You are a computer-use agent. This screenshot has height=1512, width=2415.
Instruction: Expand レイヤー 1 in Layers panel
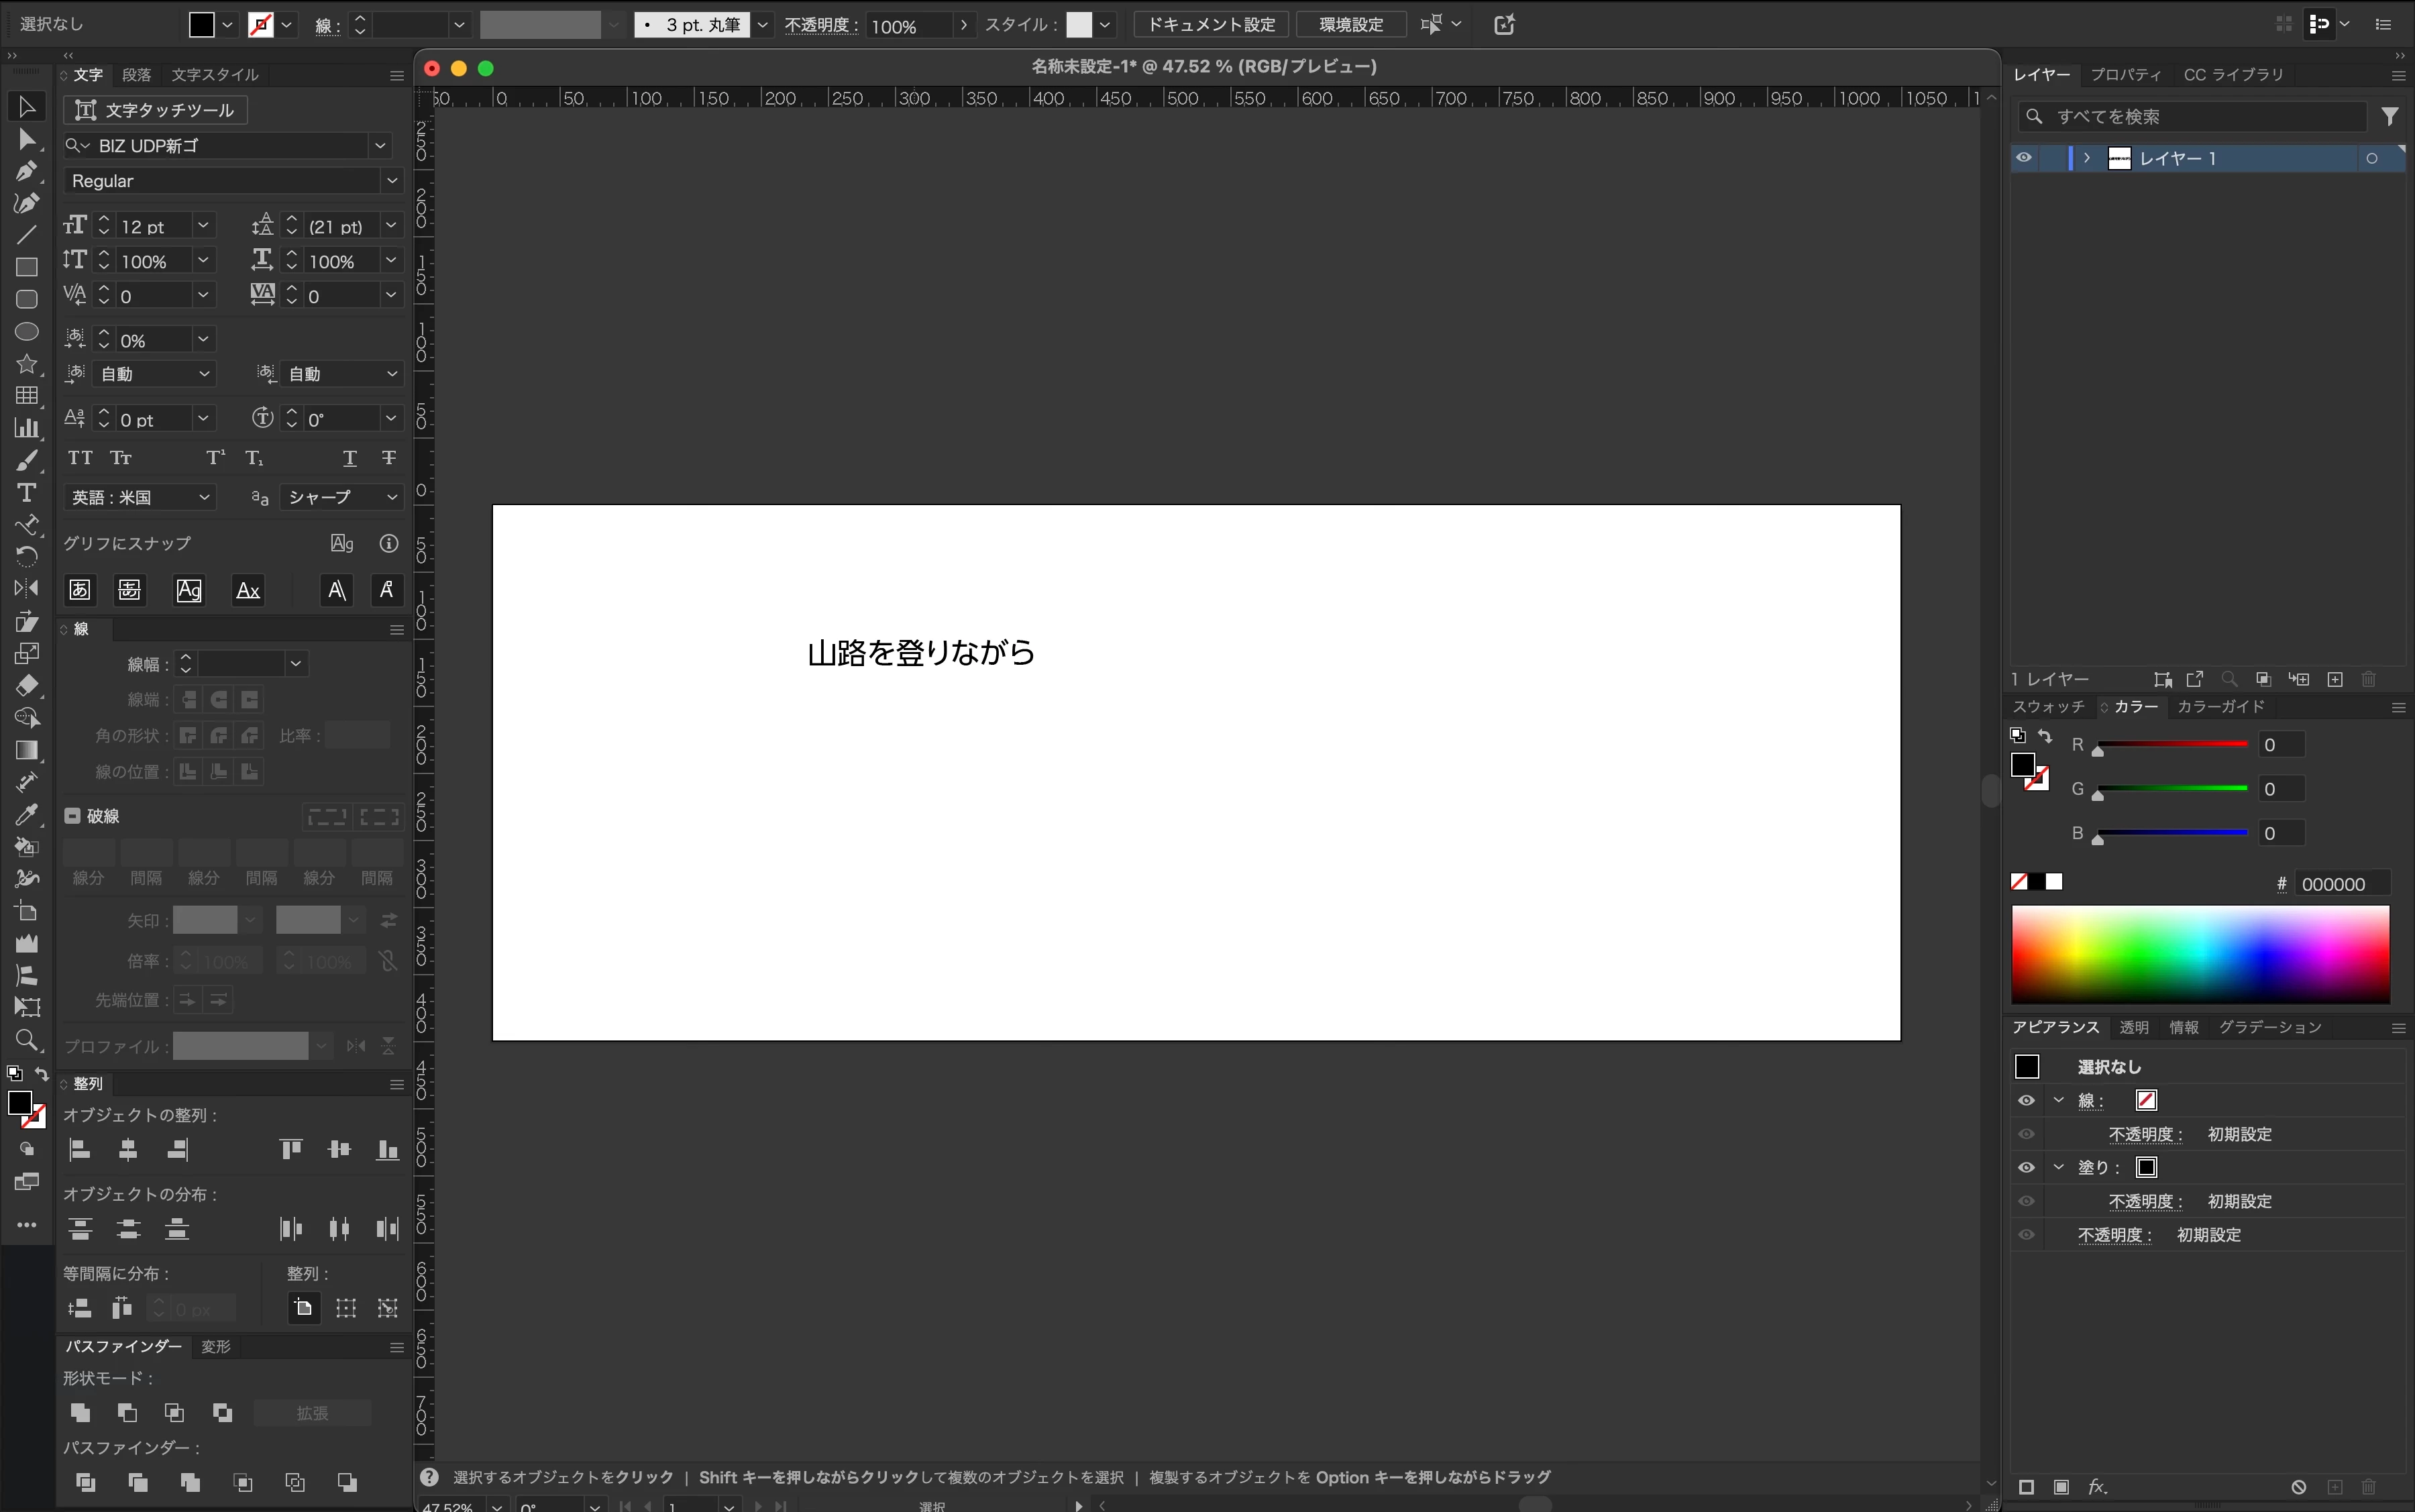click(2087, 158)
